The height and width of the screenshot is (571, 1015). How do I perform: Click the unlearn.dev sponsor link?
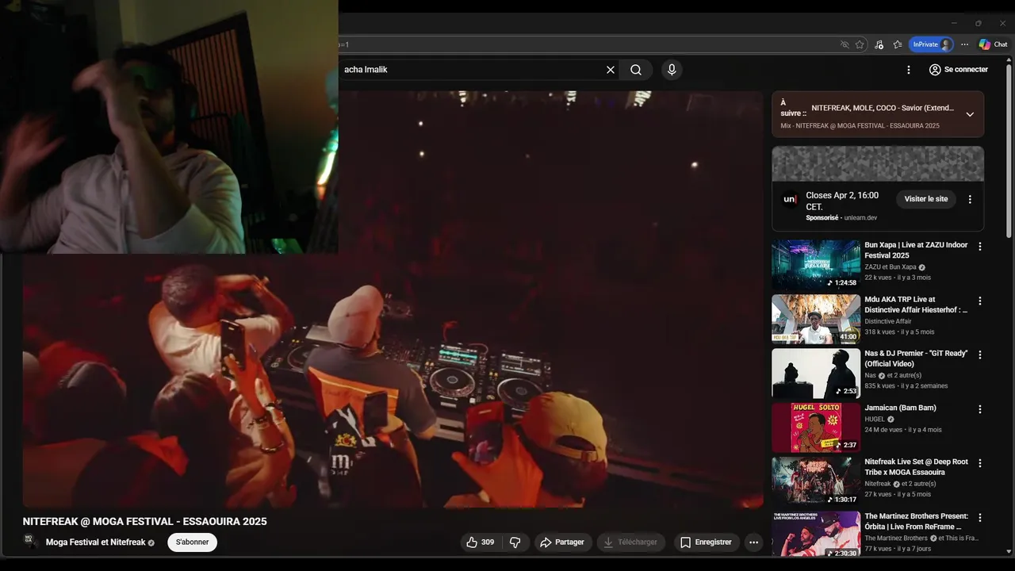[x=860, y=217]
